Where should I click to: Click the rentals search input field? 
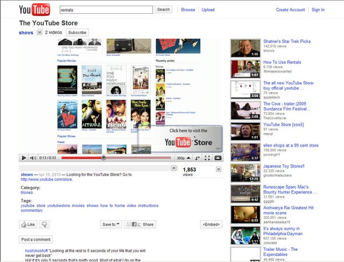click(105, 9)
